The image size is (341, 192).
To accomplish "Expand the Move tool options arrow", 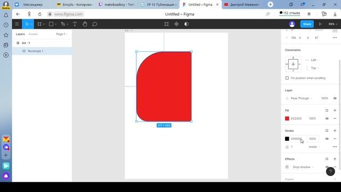I will [31, 24].
